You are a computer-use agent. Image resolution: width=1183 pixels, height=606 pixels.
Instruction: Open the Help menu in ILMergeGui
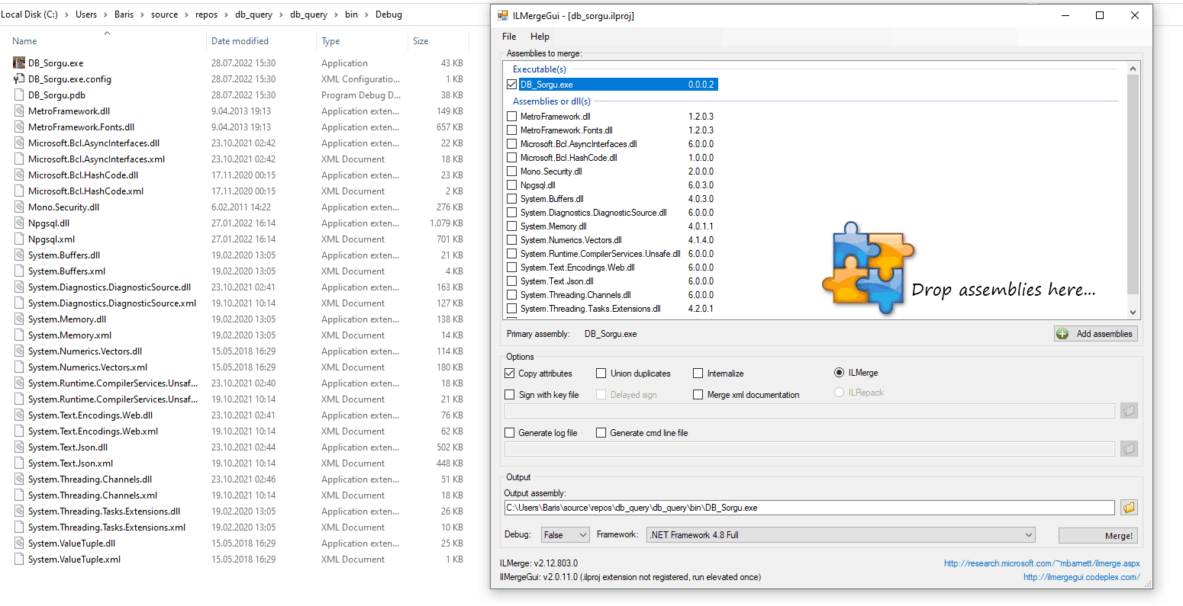pos(540,37)
